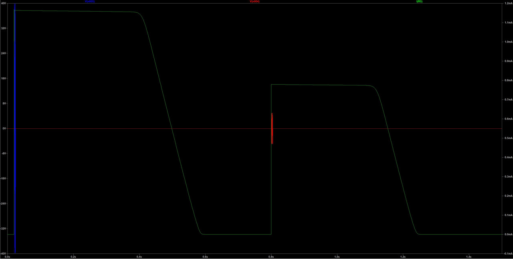Image resolution: width=513 pixels, height=259 pixels.
Task: Click the 0.2s time axis label
Action: click(x=73, y=257)
